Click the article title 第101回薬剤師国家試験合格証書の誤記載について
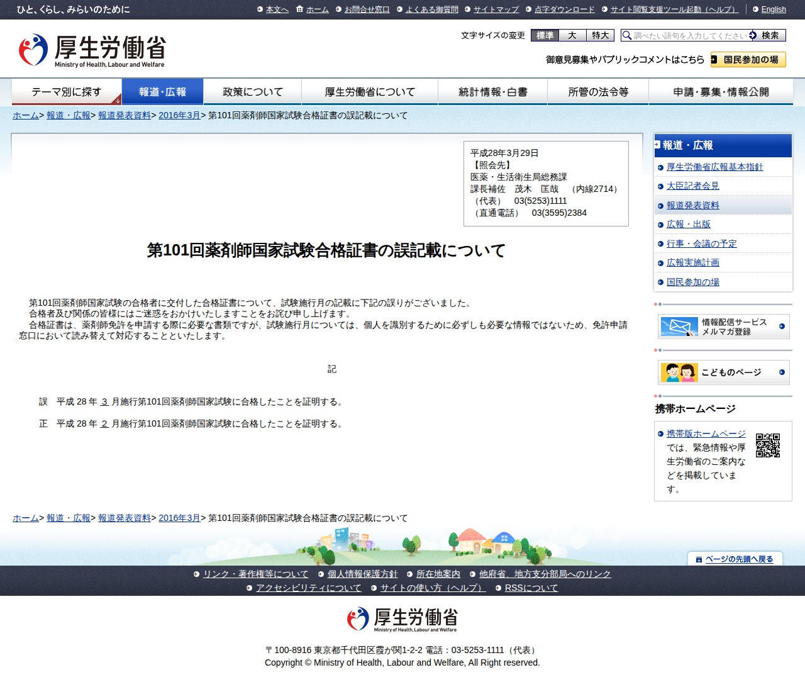 click(326, 250)
